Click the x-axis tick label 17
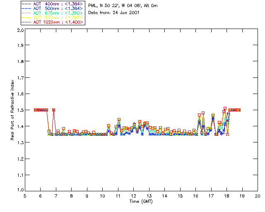Viewport: 265px width, 212px height. pos(211,196)
